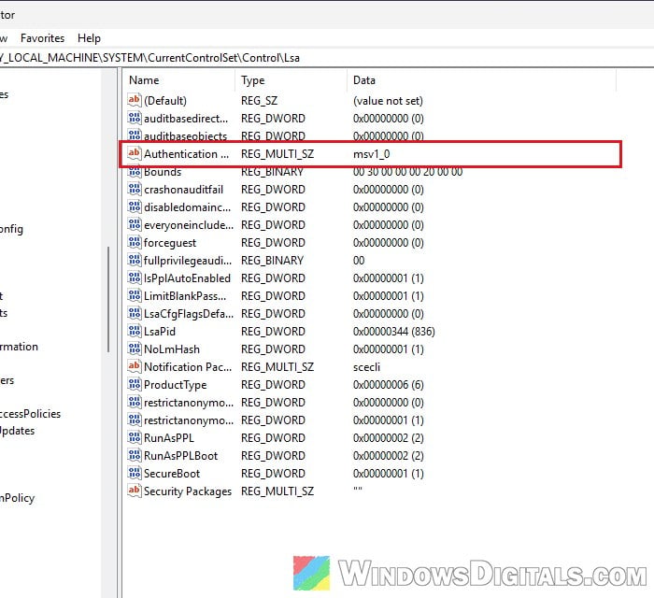
Task: Select the RunAsPPL DWORD icon
Action: (135, 438)
